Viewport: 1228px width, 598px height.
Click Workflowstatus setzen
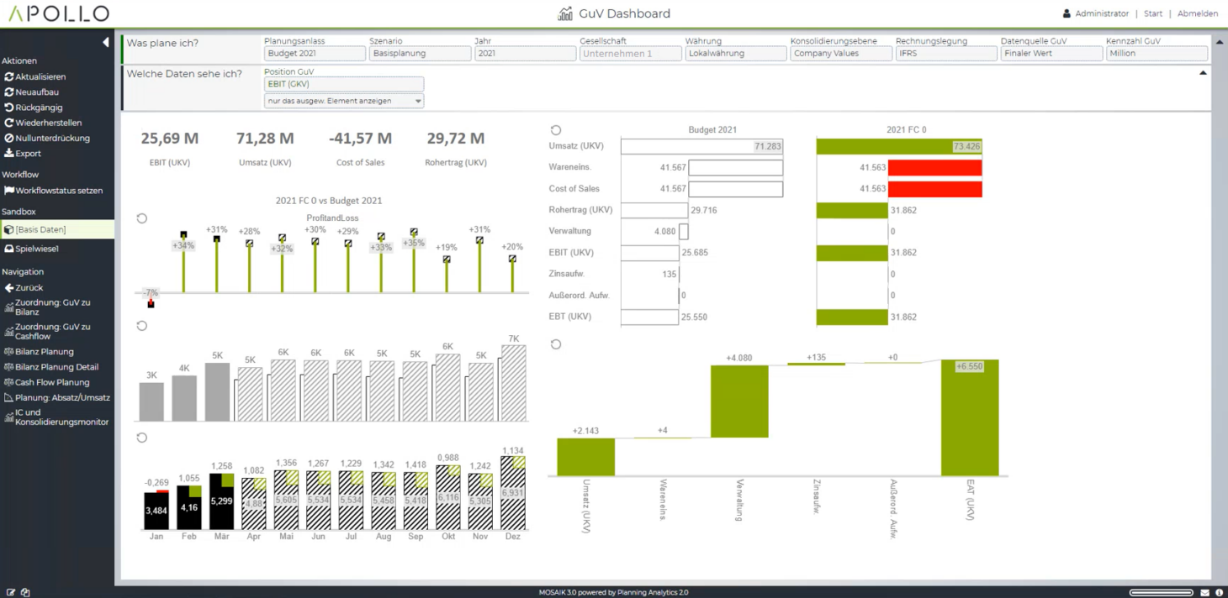point(58,191)
